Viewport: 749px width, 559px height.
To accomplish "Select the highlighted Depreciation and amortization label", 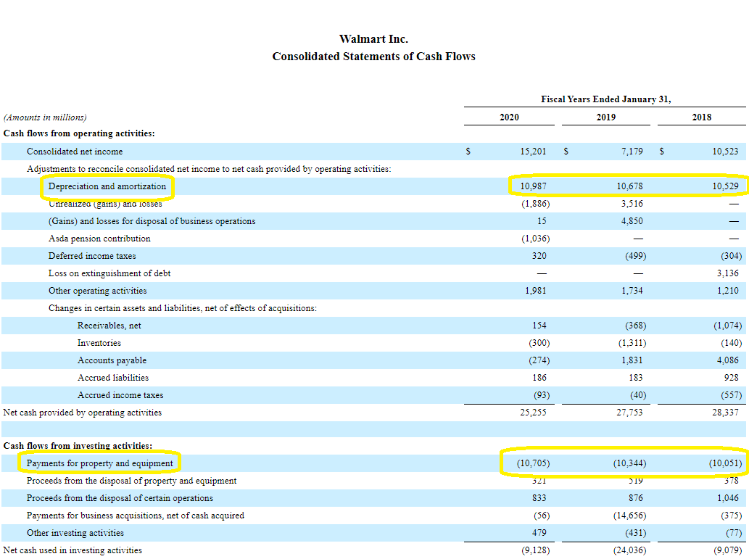I will pyautogui.click(x=107, y=186).
